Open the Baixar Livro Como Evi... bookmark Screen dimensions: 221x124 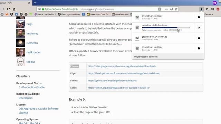98,14
